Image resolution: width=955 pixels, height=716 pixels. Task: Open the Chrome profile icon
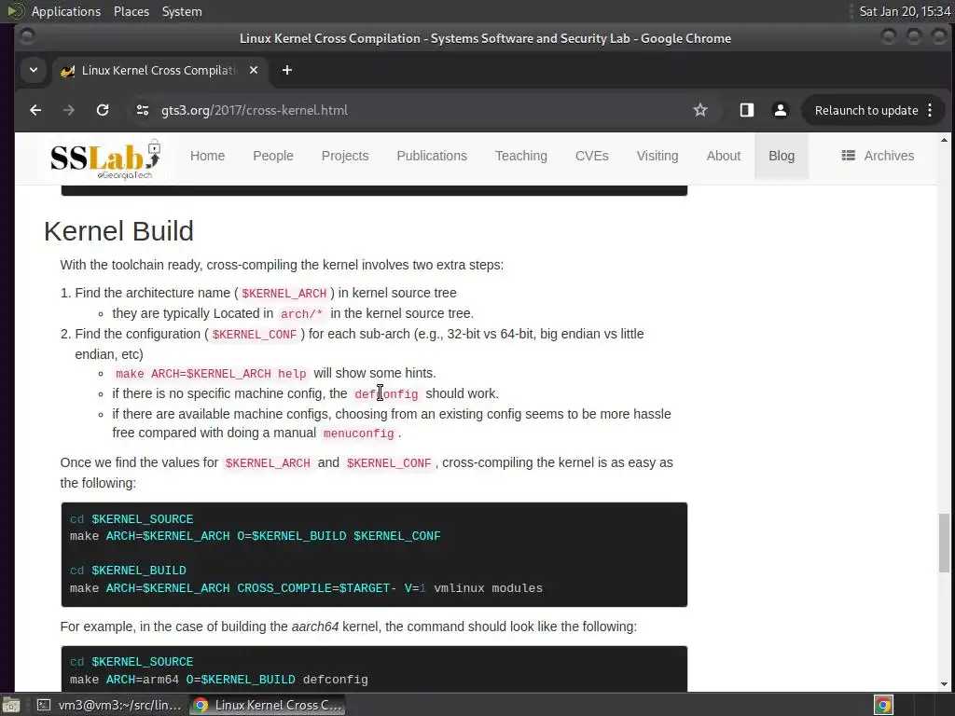[x=781, y=110]
